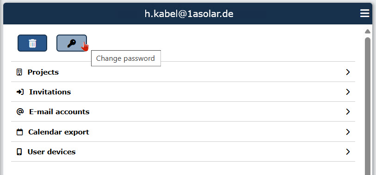
Task: Click the @ icon beside E-mail accounts
Action: coord(20,112)
